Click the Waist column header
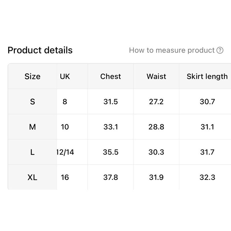The height and width of the screenshot is (231, 231). 156,77
